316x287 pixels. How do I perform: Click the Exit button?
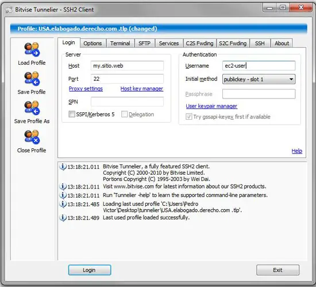278,270
